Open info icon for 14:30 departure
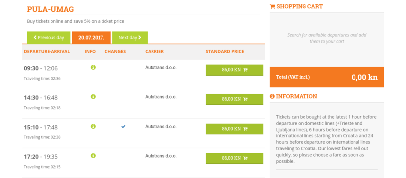Viewport: 406px width, 178px height. [93, 97]
